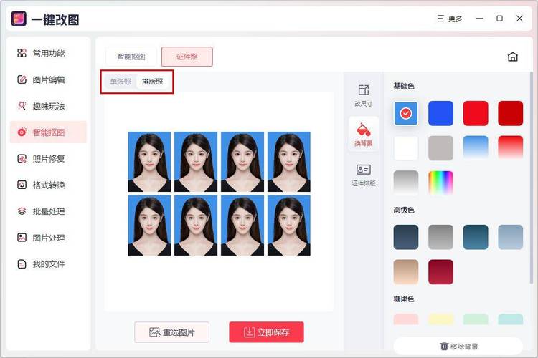Select the pink 糖果色 swatch
This screenshot has height=358, width=538.
pos(406,319)
